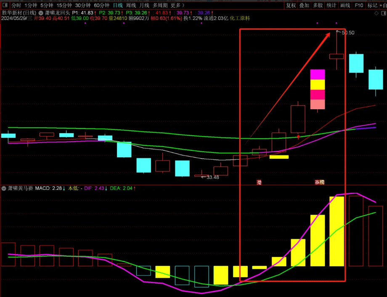387x297 pixels.
Task: Switch to 月线 monthly chart
Action: (144, 5)
